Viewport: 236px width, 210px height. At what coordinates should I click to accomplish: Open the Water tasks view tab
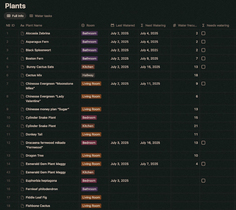click(x=41, y=16)
